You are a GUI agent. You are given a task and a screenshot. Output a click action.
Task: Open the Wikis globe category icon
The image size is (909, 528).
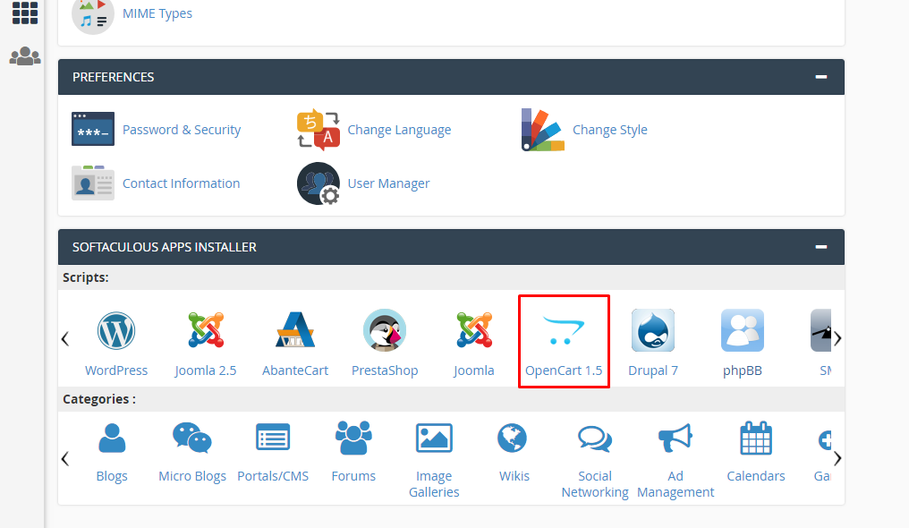coord(513,439)
